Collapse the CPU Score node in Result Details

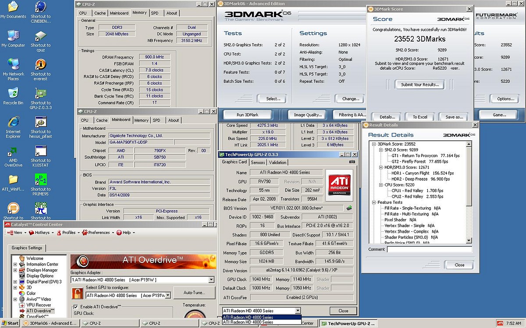click(380, 185)
